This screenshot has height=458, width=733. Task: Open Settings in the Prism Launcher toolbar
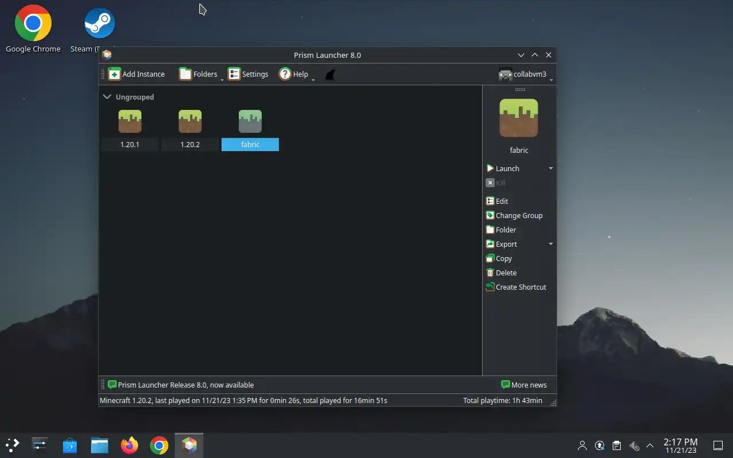[x=248, y=74]
